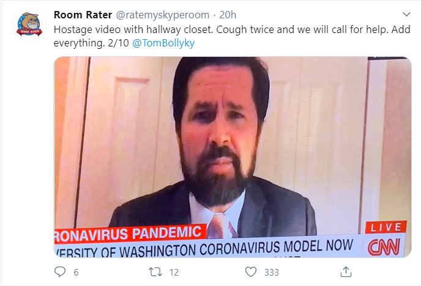Expand the tweet options chevron menu
Image resolution: width=421 pixels, height=286 pixels.
[407, 14]
